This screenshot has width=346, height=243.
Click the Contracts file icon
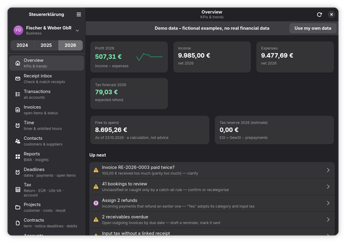pyautogui.click(x=18, y=223)
